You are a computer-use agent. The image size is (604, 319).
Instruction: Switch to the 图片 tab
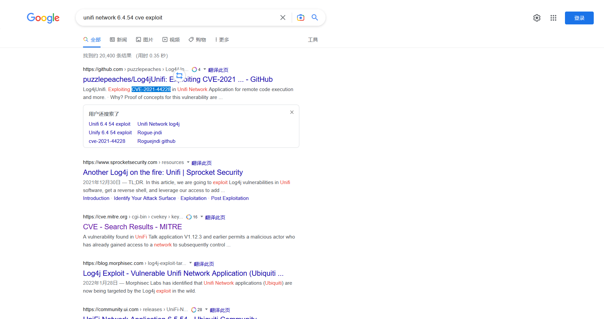(x=145, y=40)
